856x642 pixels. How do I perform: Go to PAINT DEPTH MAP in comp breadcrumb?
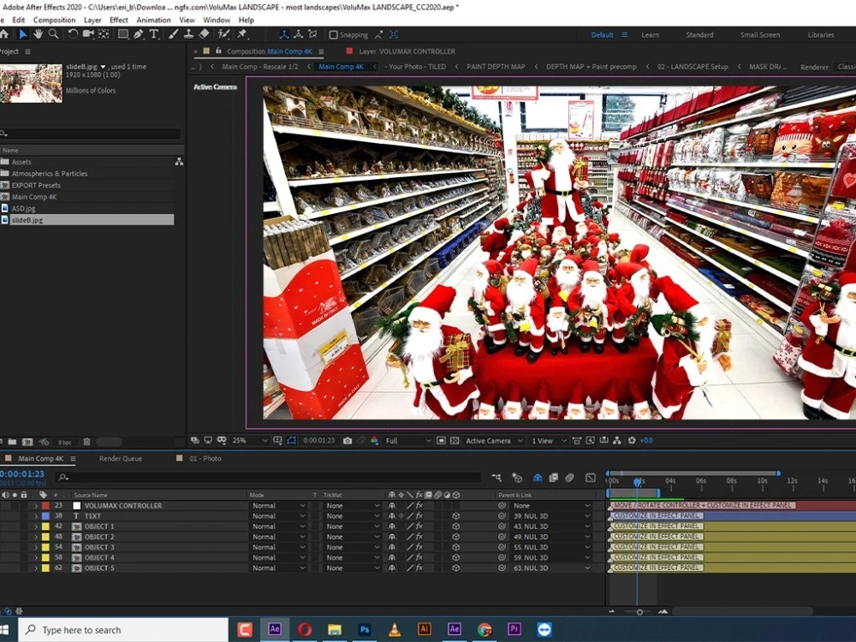[x=496, y=67]
